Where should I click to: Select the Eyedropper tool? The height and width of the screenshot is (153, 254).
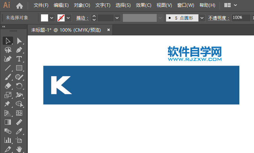pos(19,131)
